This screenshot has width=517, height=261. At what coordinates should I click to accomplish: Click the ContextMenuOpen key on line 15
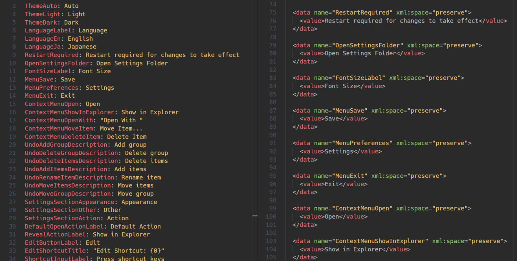(x=52, y=104)
